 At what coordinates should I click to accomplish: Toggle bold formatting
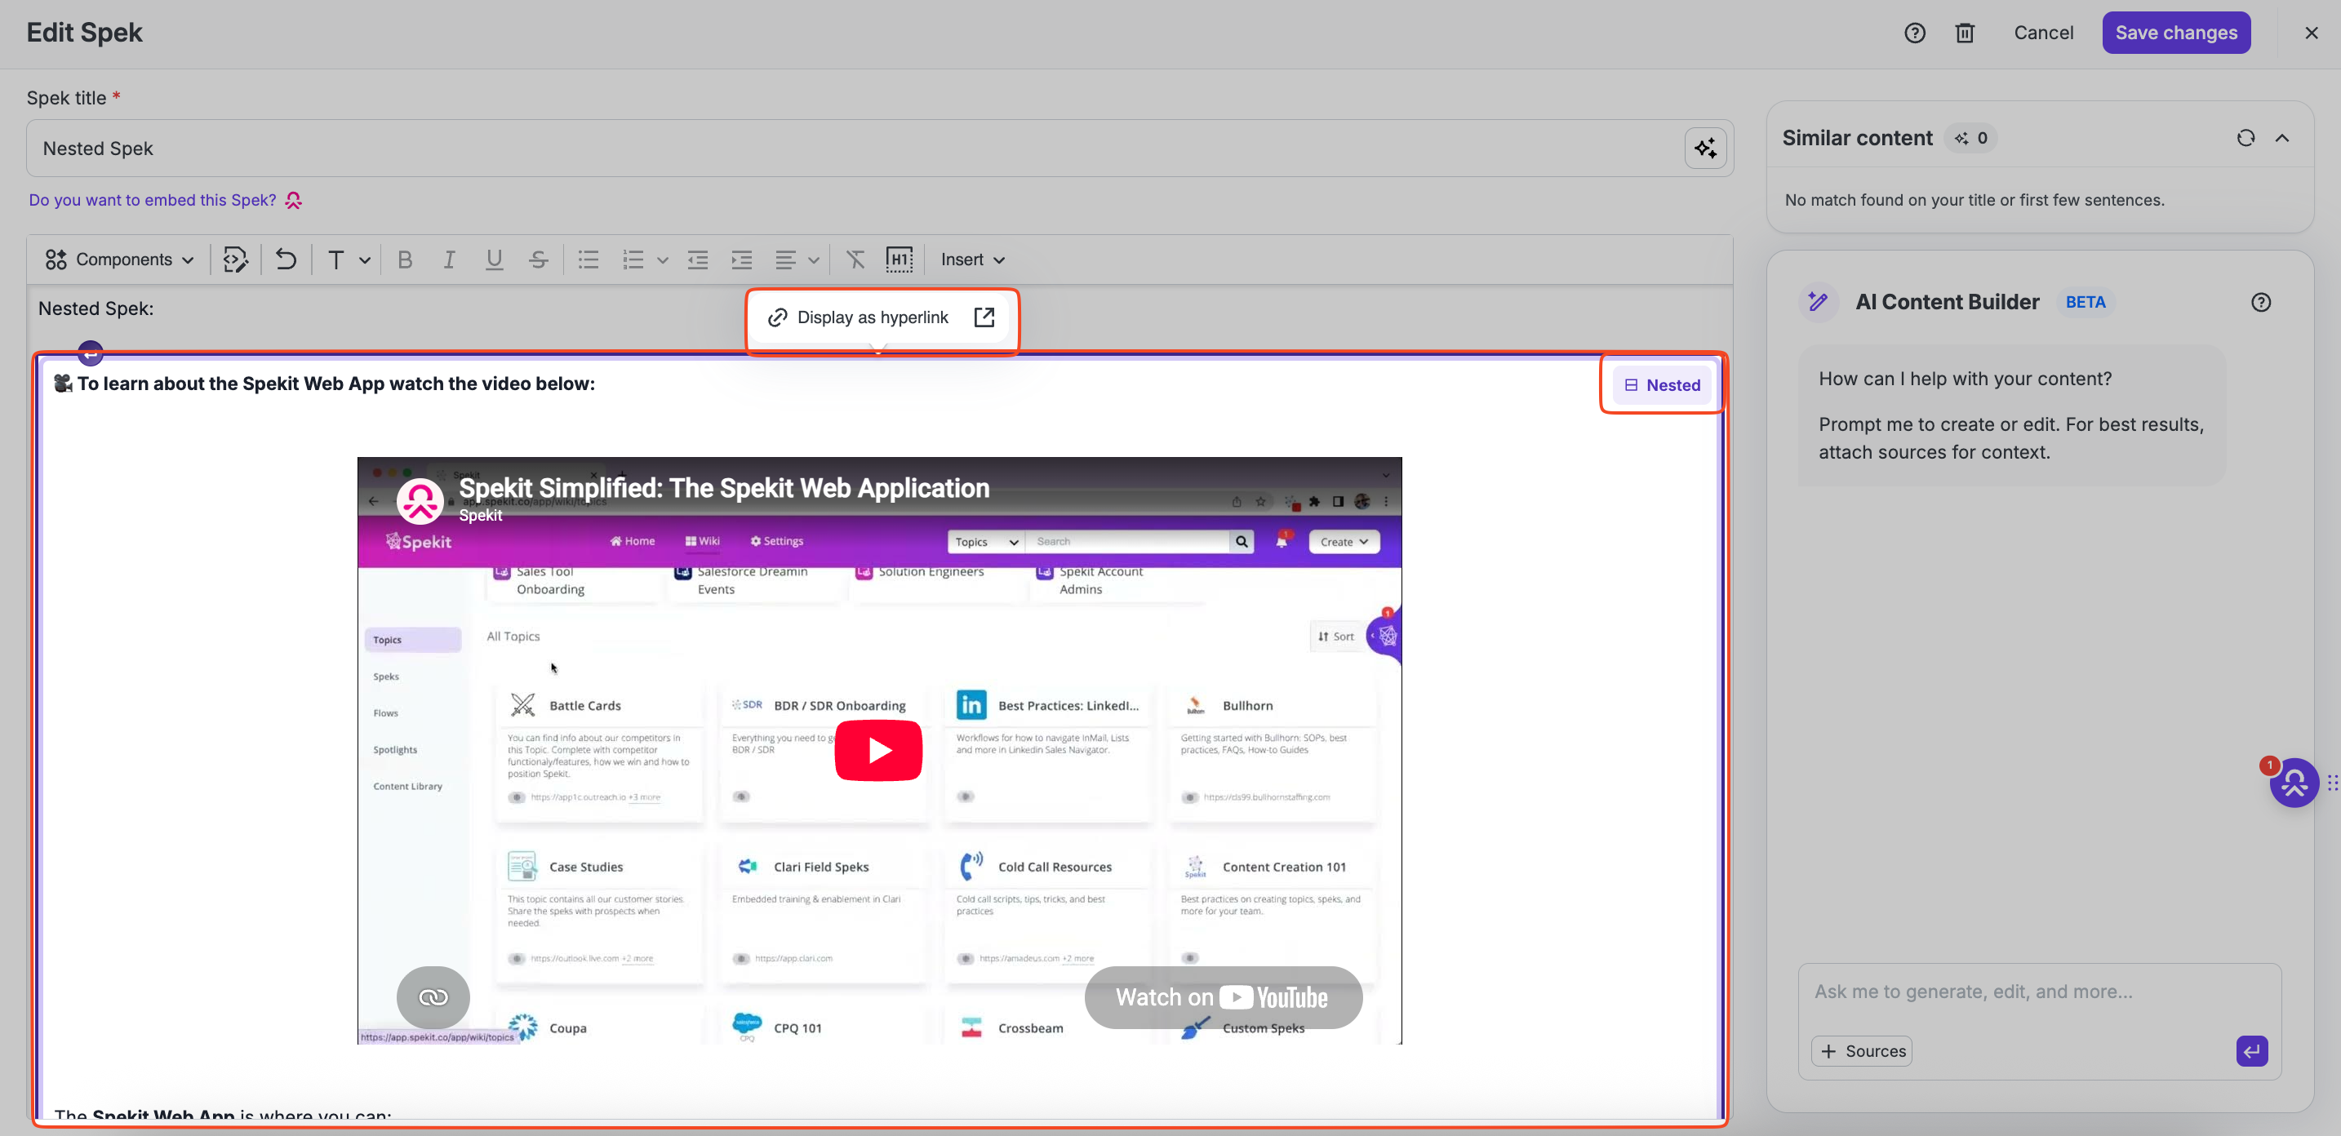click(x=406, y=260)
